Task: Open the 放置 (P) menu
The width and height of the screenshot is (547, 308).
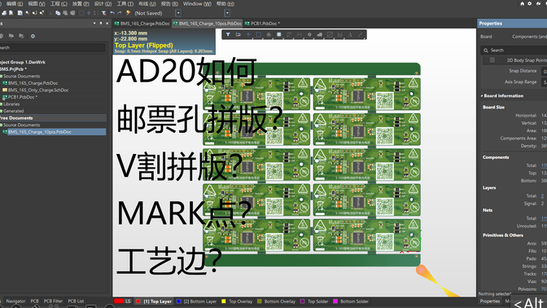Action: [81, 4]
